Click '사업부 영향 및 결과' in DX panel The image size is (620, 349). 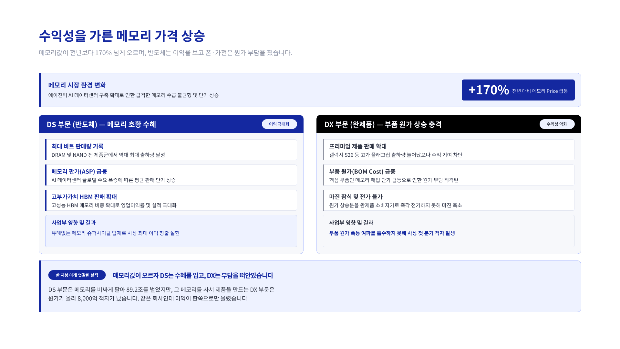tap(351, 223)
